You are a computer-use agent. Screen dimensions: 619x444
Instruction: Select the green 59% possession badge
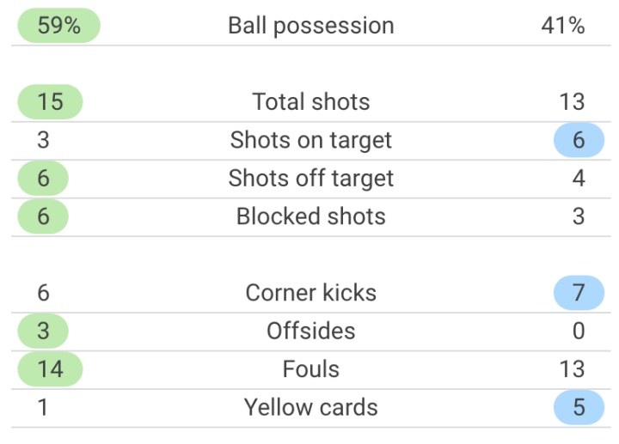point(58,26)
